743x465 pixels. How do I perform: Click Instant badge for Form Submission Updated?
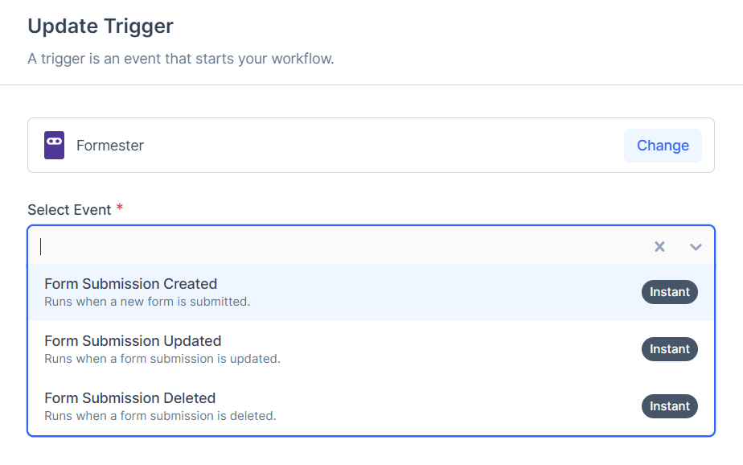click(669, 349)
